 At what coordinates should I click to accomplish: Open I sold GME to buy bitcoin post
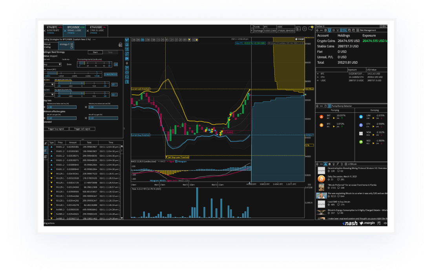(339, 202)
